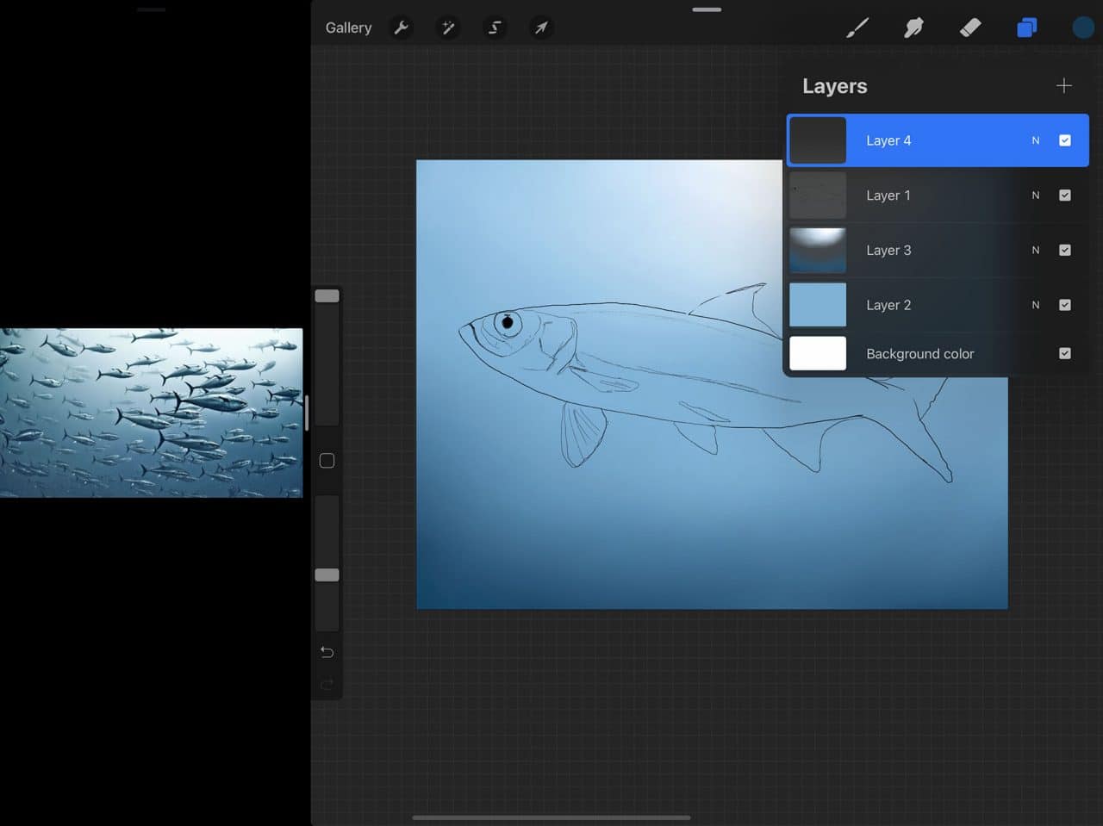Open blend mode options for Layer 2
The width and height of the screenshot is (1103, 826).
pos(1036,305)
